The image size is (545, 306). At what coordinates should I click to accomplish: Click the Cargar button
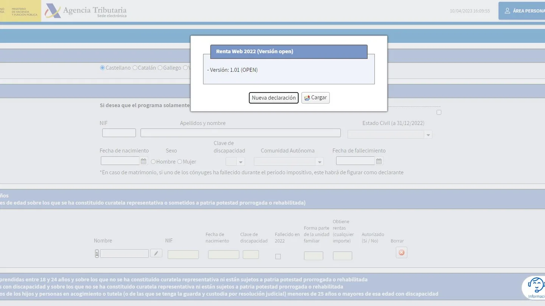[x=316, y=98]
